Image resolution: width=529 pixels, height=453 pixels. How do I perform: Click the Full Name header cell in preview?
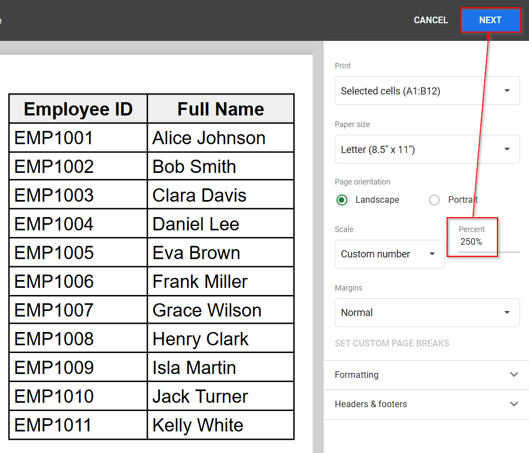220,109
